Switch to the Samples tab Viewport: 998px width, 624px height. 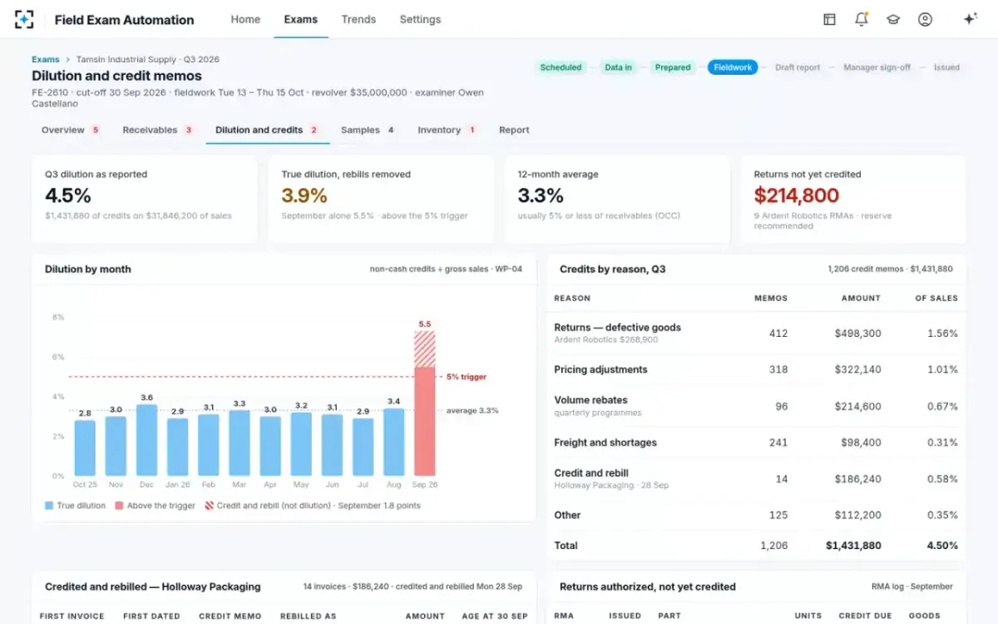pyautogui.click(x=368, y=130)
